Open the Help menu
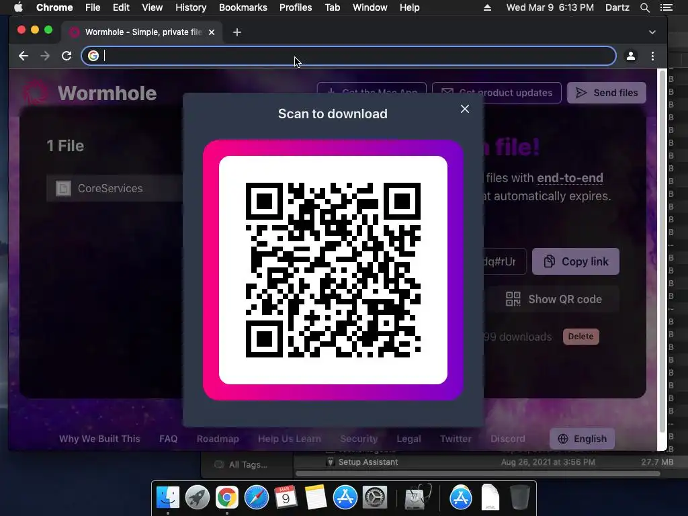This screenshot has height=516, width=688. coord(409,7)
